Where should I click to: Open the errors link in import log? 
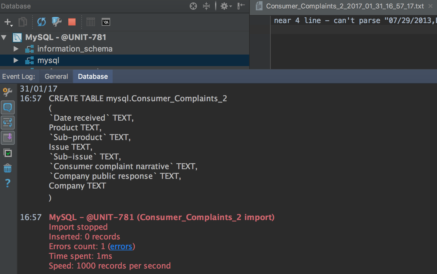pos(121,246)
